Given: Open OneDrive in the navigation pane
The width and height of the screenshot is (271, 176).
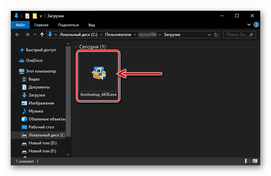Looking at the screenshot, I should coord(34,61).
